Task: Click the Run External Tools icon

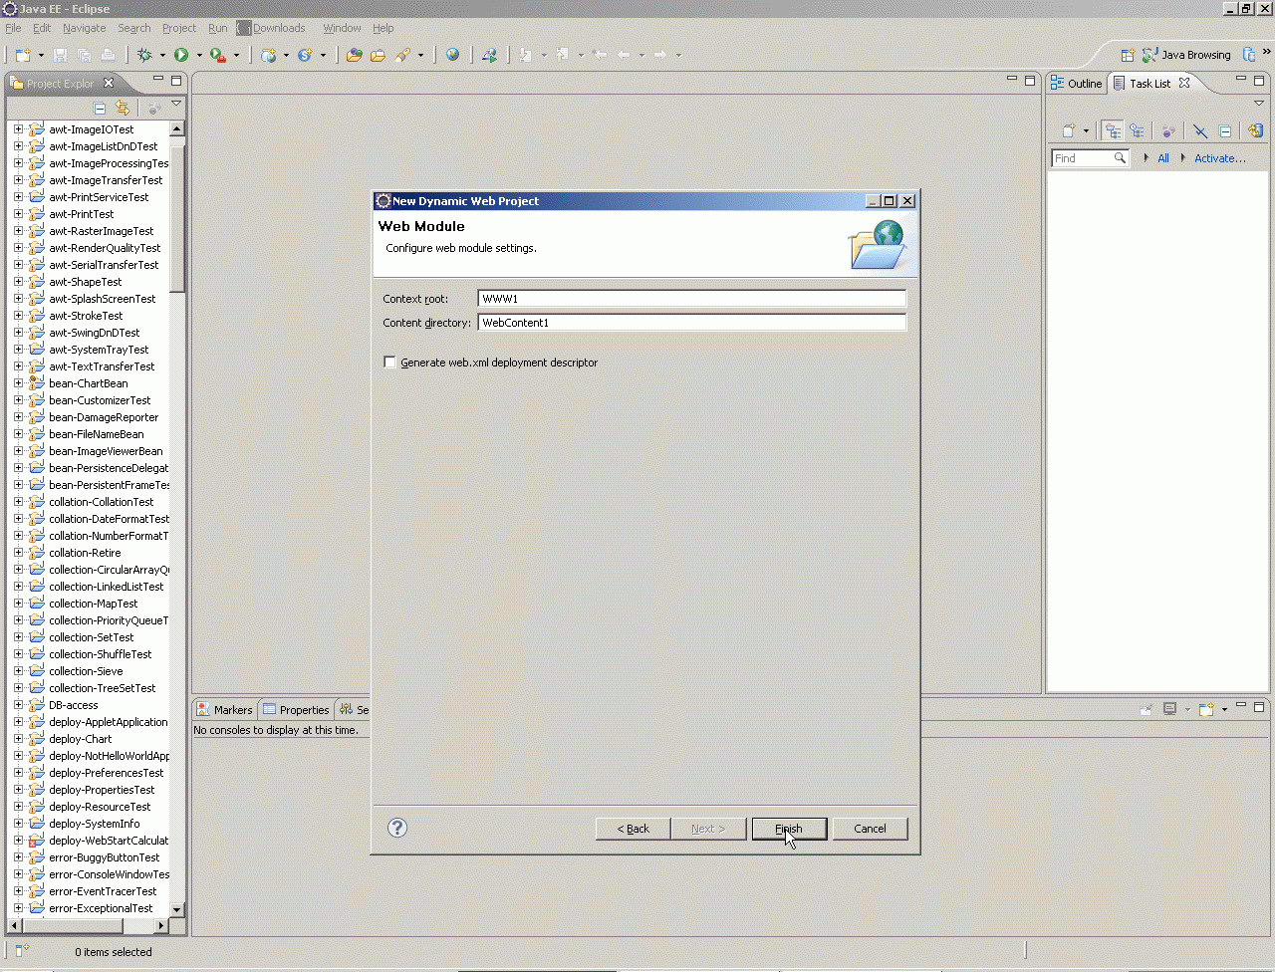Action: click(217, 56)
